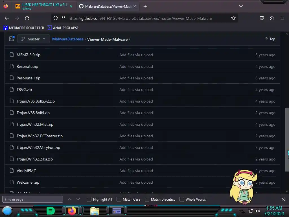Open the green chat app in taskbar
Screen dimensions: 289x217
(51, 211)
